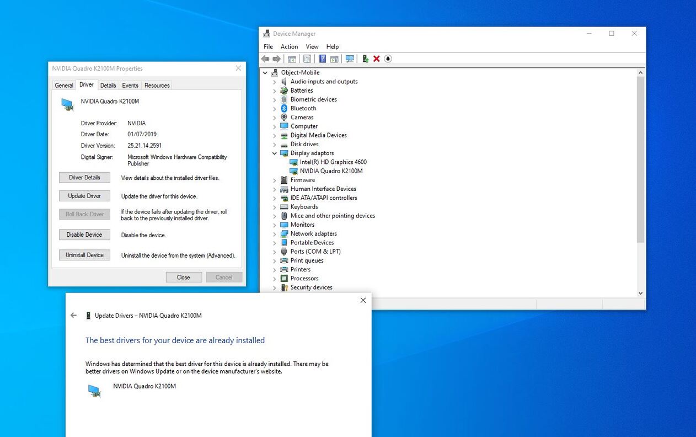
Task: Click the Forward arrow in Device Manager toolbar
Action: [277, 59]
